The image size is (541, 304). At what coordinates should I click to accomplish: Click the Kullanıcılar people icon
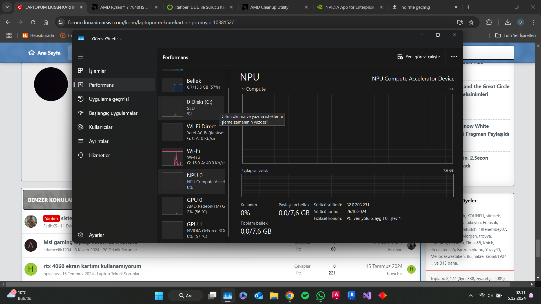click(x=81, y=127)
